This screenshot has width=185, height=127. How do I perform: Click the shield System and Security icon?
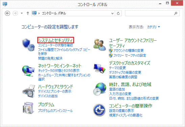(28, 45)
